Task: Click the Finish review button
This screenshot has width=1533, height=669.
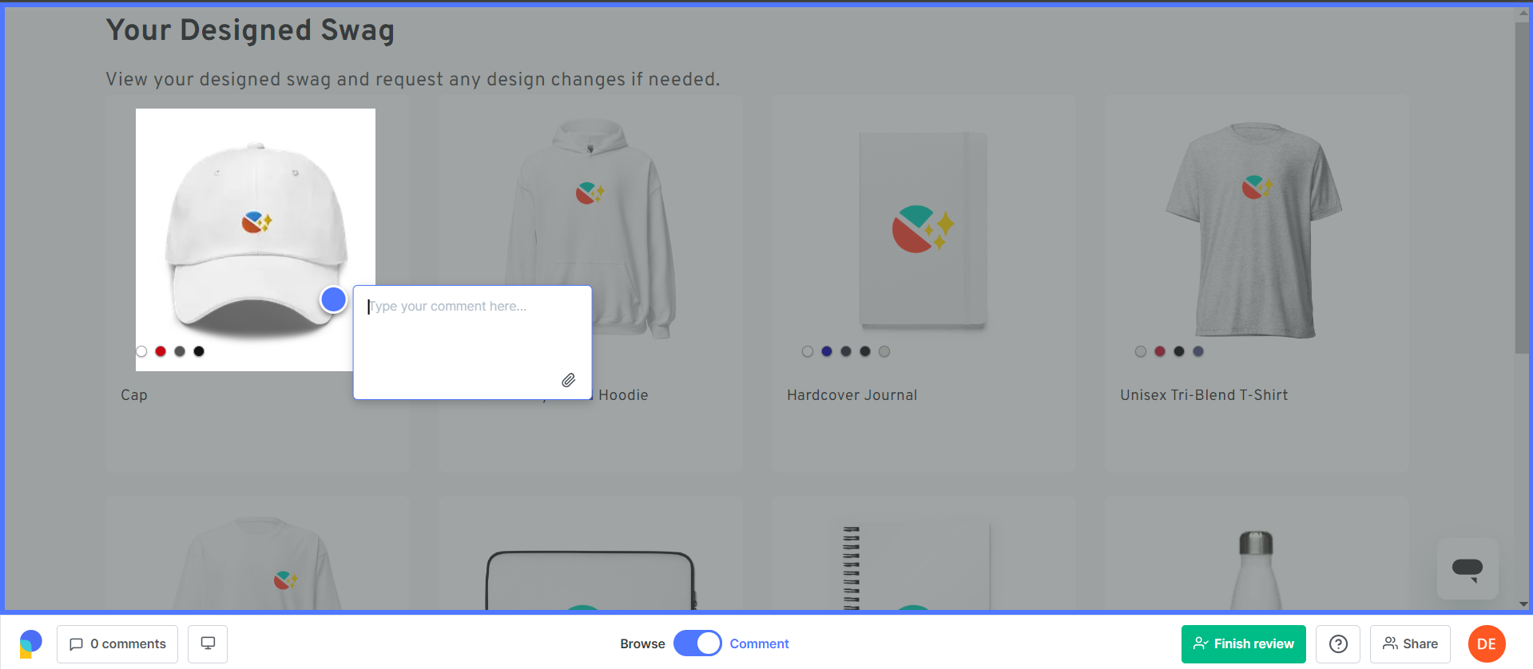Action: (x=1243, y=644)
